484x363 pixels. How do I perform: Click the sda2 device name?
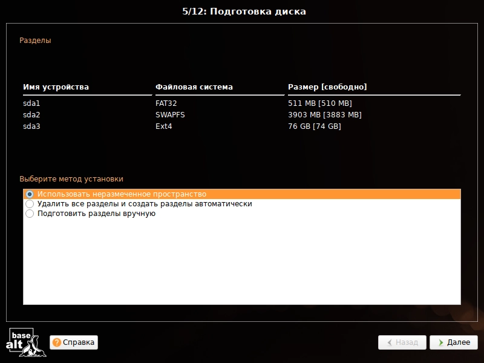click(x=31, y=115)
